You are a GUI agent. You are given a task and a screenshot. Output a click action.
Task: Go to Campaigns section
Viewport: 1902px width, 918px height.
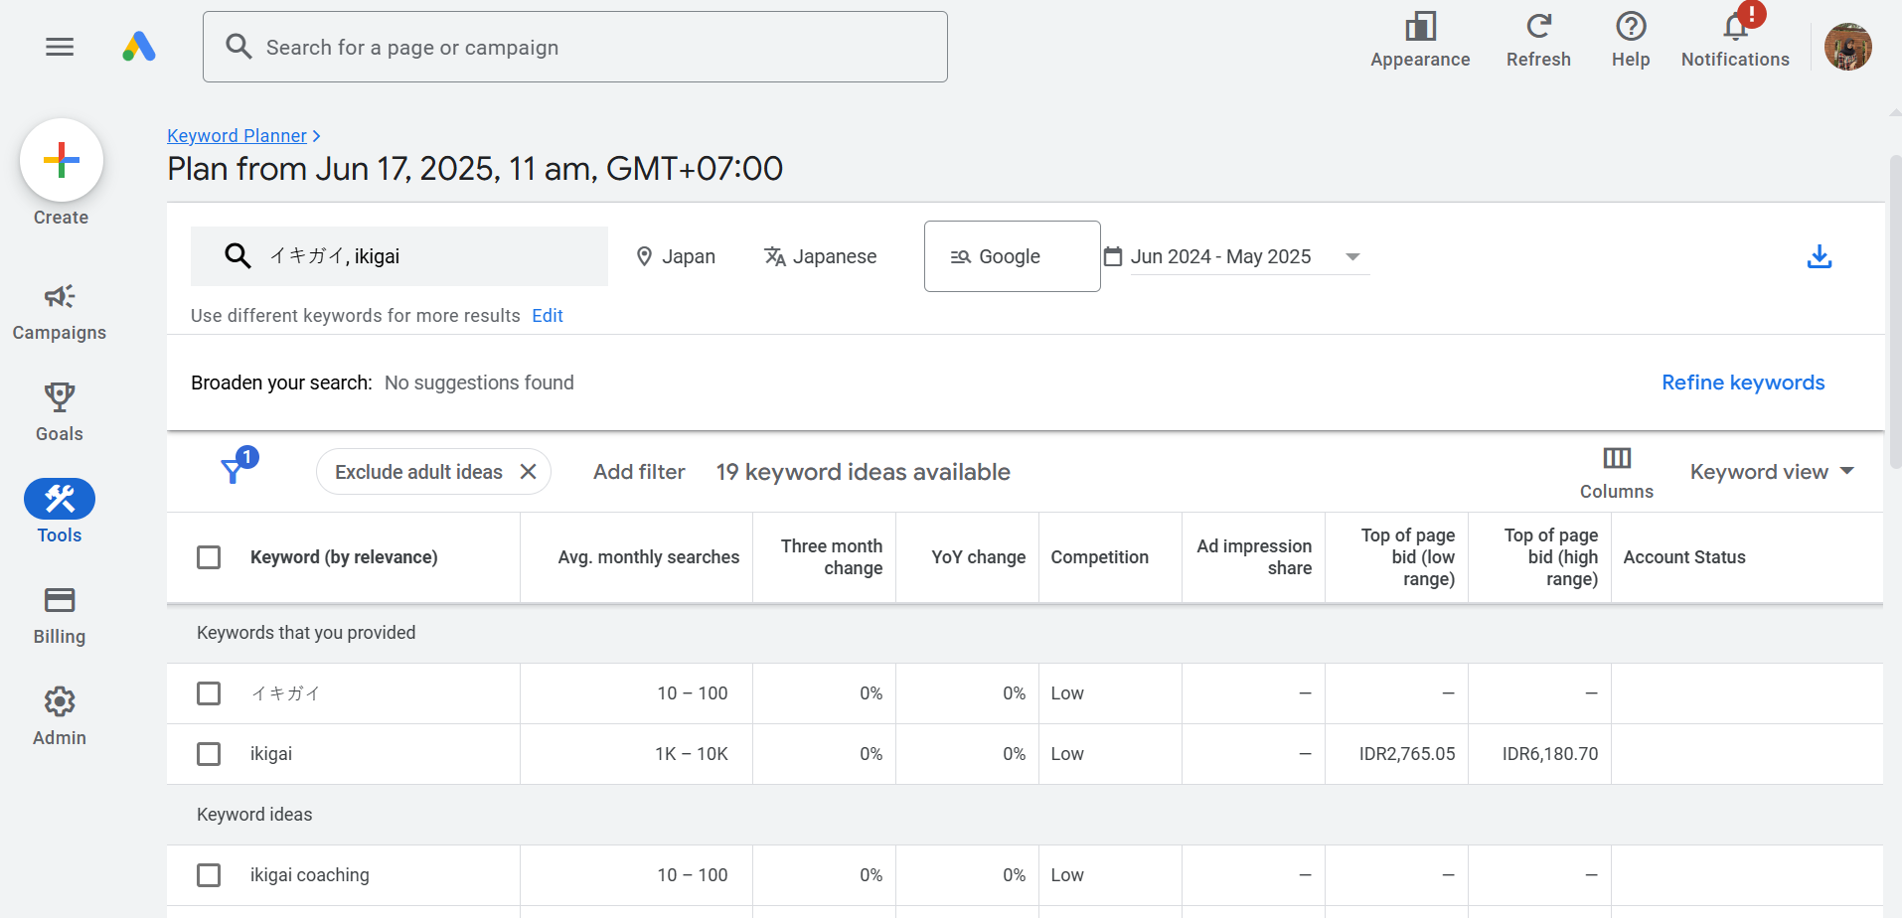tap(60, 311)
